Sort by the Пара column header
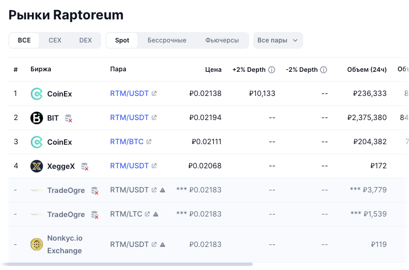409x270 pixels. (x=118, y=69)
